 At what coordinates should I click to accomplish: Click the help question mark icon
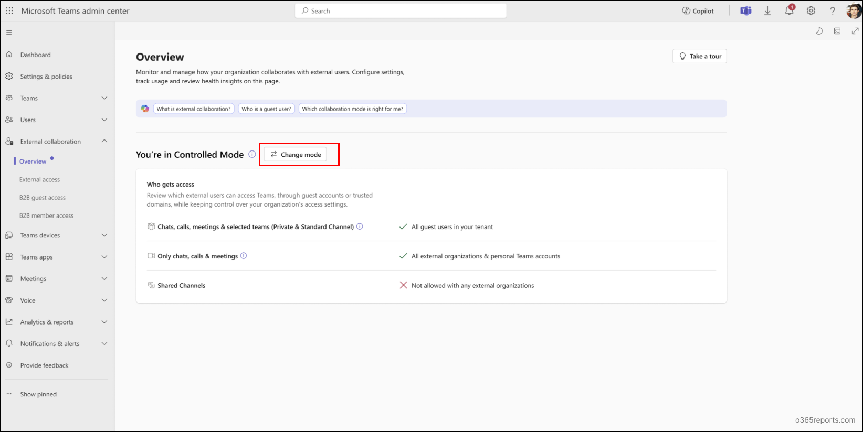click(x=833, y=11)
